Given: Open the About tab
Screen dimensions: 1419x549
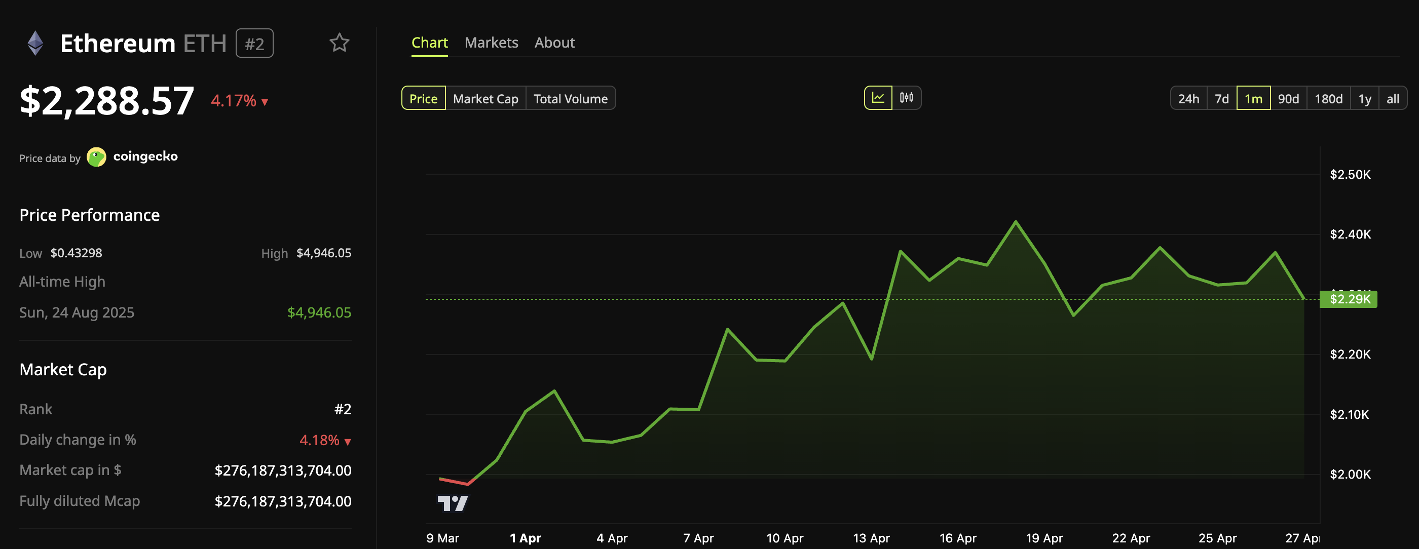Looking at the screenshot, I should pyautogui.click(x=554, y=43).
